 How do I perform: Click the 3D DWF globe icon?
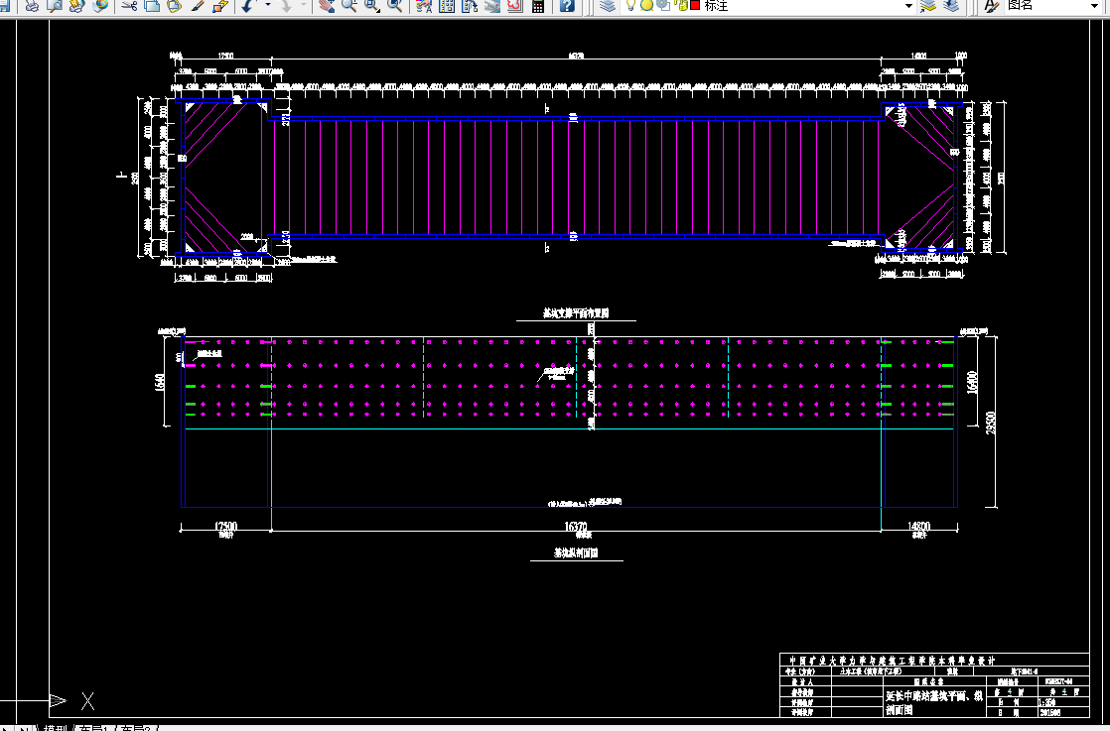click(100, 6)
